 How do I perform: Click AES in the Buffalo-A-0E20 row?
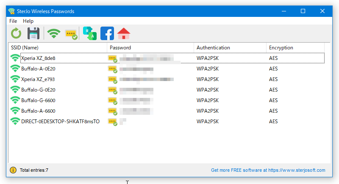click(x=273, y=69)
